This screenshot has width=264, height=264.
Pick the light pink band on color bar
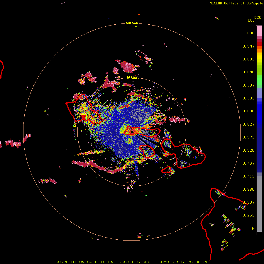click(x=259, y=31)
